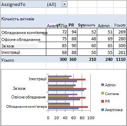This screenshot has height=126, width=127.
Task: Select the top-right Усього column header
Action: click(120, 25)
